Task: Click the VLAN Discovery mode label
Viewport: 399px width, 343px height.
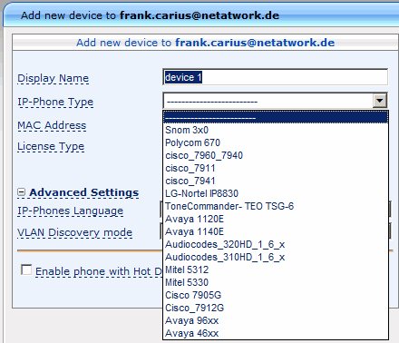Action: coord(75,232)
